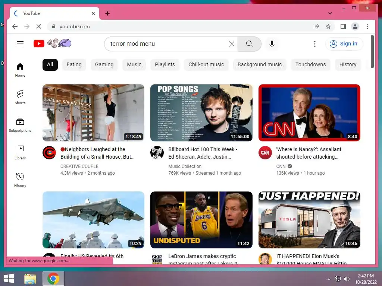Open Windows Start menu
The height and width of the screenshot is (286, 382).
(9, 279)
